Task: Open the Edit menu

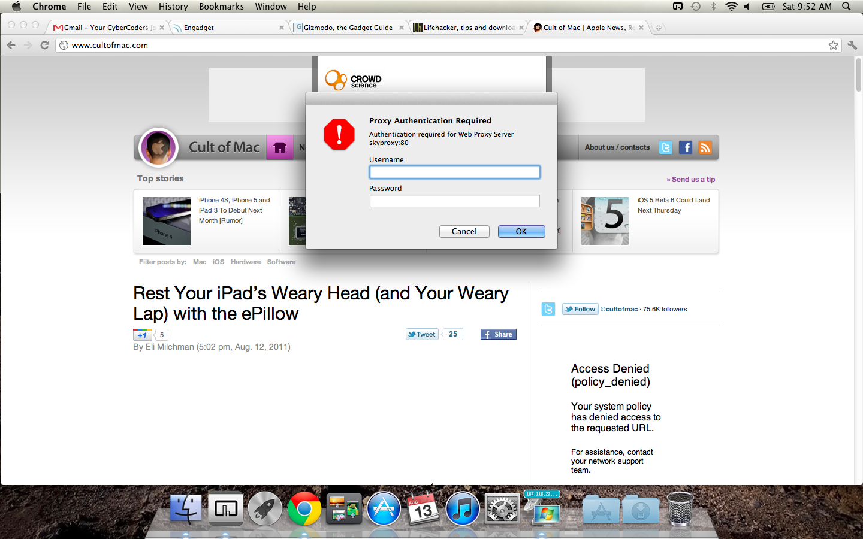Action: (x=110, y=7)
